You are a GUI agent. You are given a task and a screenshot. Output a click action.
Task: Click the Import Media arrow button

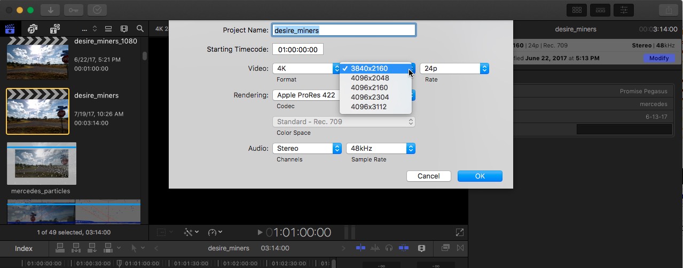coord(50,10)
